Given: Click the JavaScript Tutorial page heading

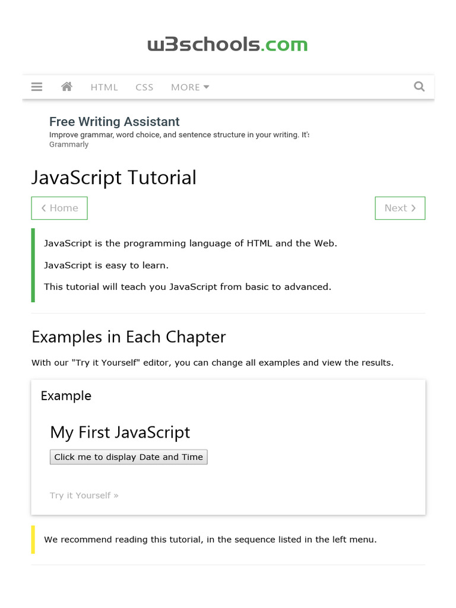Looking at the screenshot, I should tap(114, 178).
